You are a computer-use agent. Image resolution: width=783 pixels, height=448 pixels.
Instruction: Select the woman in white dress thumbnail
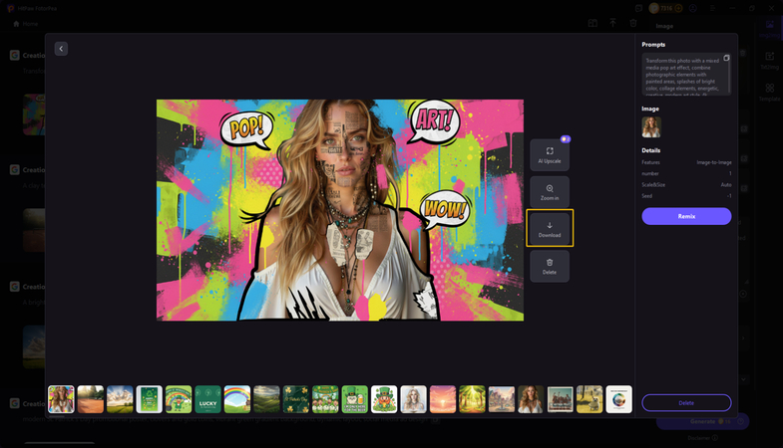pos(531,399)
